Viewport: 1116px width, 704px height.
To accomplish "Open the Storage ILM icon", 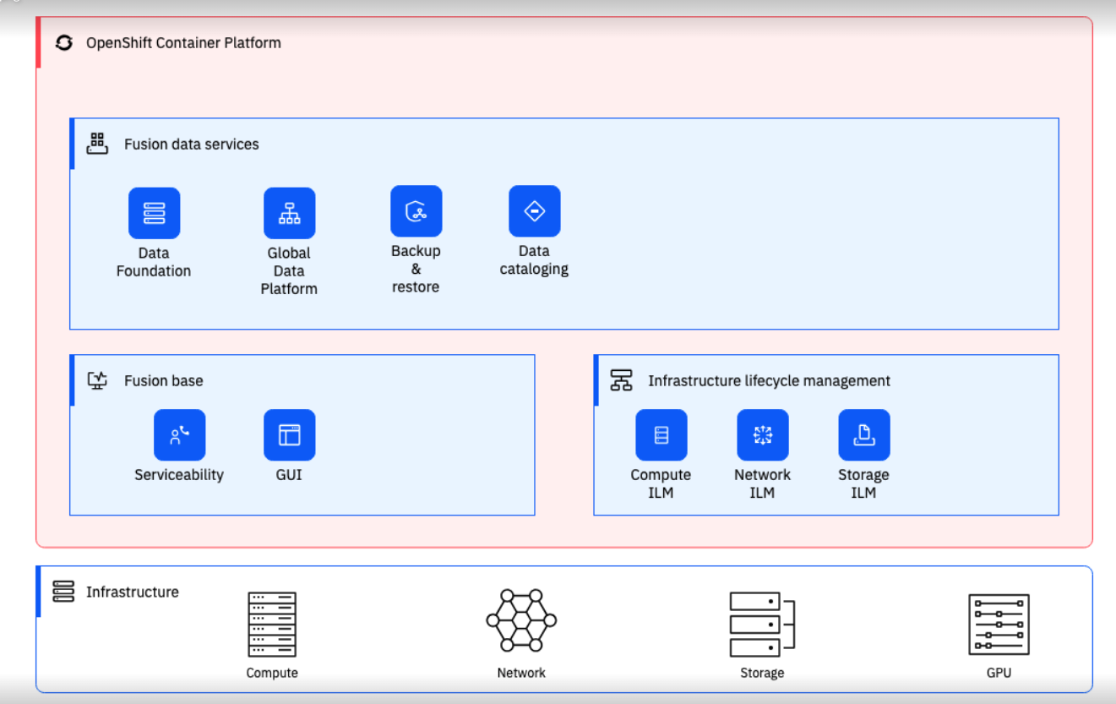I will point(863,435).
